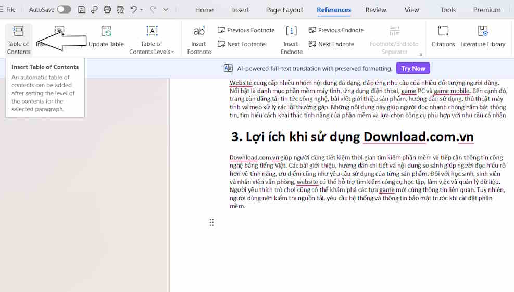Expand quick access toolbar customize chevron
The width and height of the screenshot is (514, 292).
[x=166, y=10]
